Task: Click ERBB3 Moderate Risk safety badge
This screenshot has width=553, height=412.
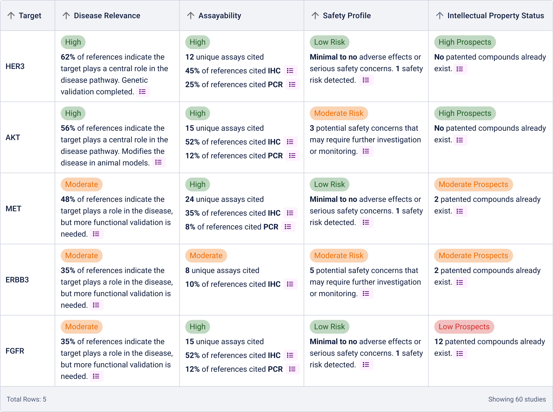Action: [339, 256]
